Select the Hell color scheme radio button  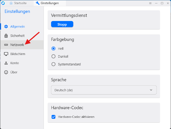[x=54, y=49]
